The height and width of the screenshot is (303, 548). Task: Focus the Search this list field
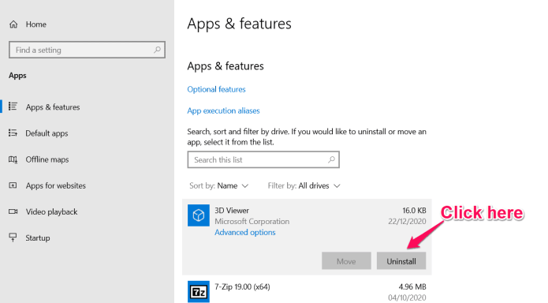pyautogui.click(x=263, y=159)
